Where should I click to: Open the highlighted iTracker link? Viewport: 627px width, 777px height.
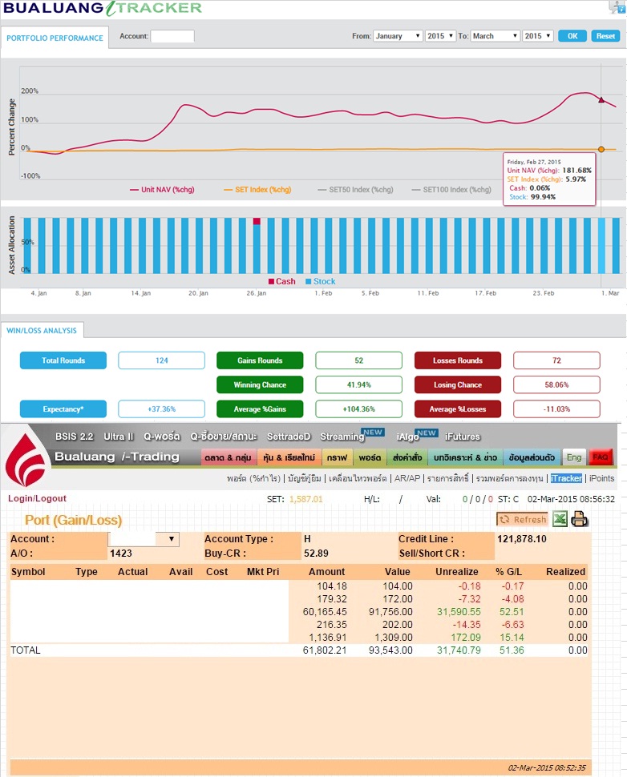click(566, 478)
